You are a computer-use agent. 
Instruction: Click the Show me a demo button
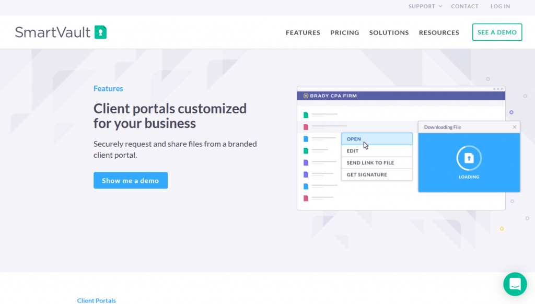(x=131, y=180)
